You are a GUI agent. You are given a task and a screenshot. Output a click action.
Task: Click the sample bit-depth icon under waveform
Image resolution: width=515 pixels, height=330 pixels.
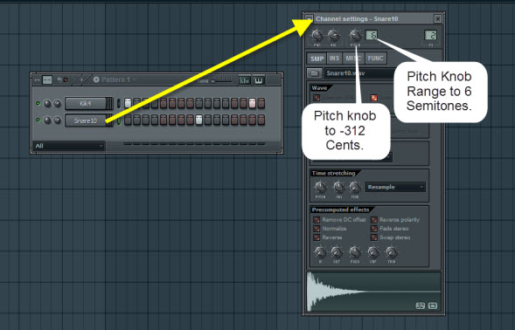point(420,306)
